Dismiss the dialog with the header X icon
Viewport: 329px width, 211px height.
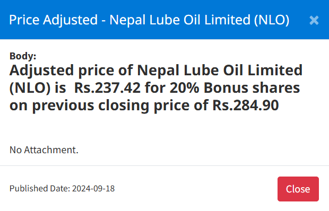point(314,20)
